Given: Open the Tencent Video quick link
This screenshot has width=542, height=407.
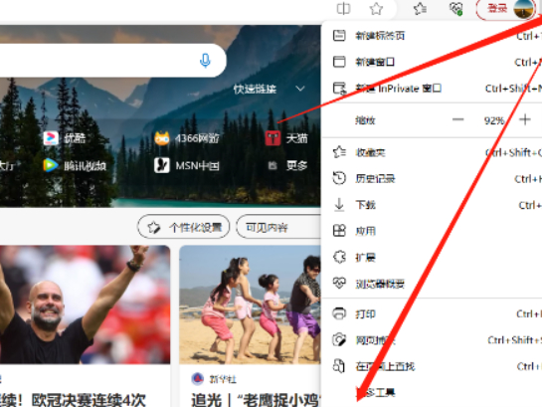Looking at the screenshot, I should tap(75, 165).
